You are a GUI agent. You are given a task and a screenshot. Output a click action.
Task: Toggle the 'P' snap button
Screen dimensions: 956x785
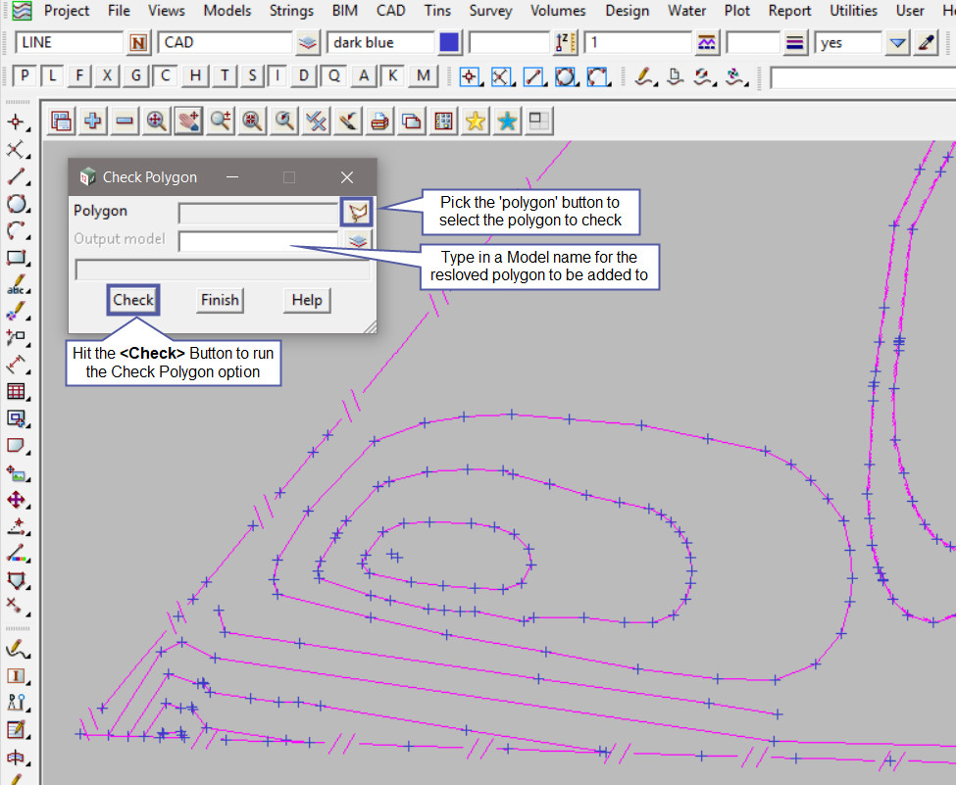pos(26,76)
